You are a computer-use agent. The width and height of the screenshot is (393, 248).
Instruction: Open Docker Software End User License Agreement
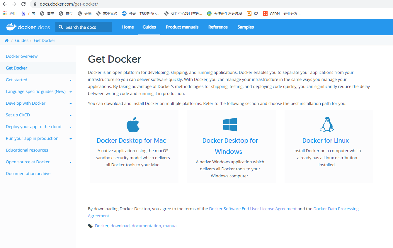(253, 209)
